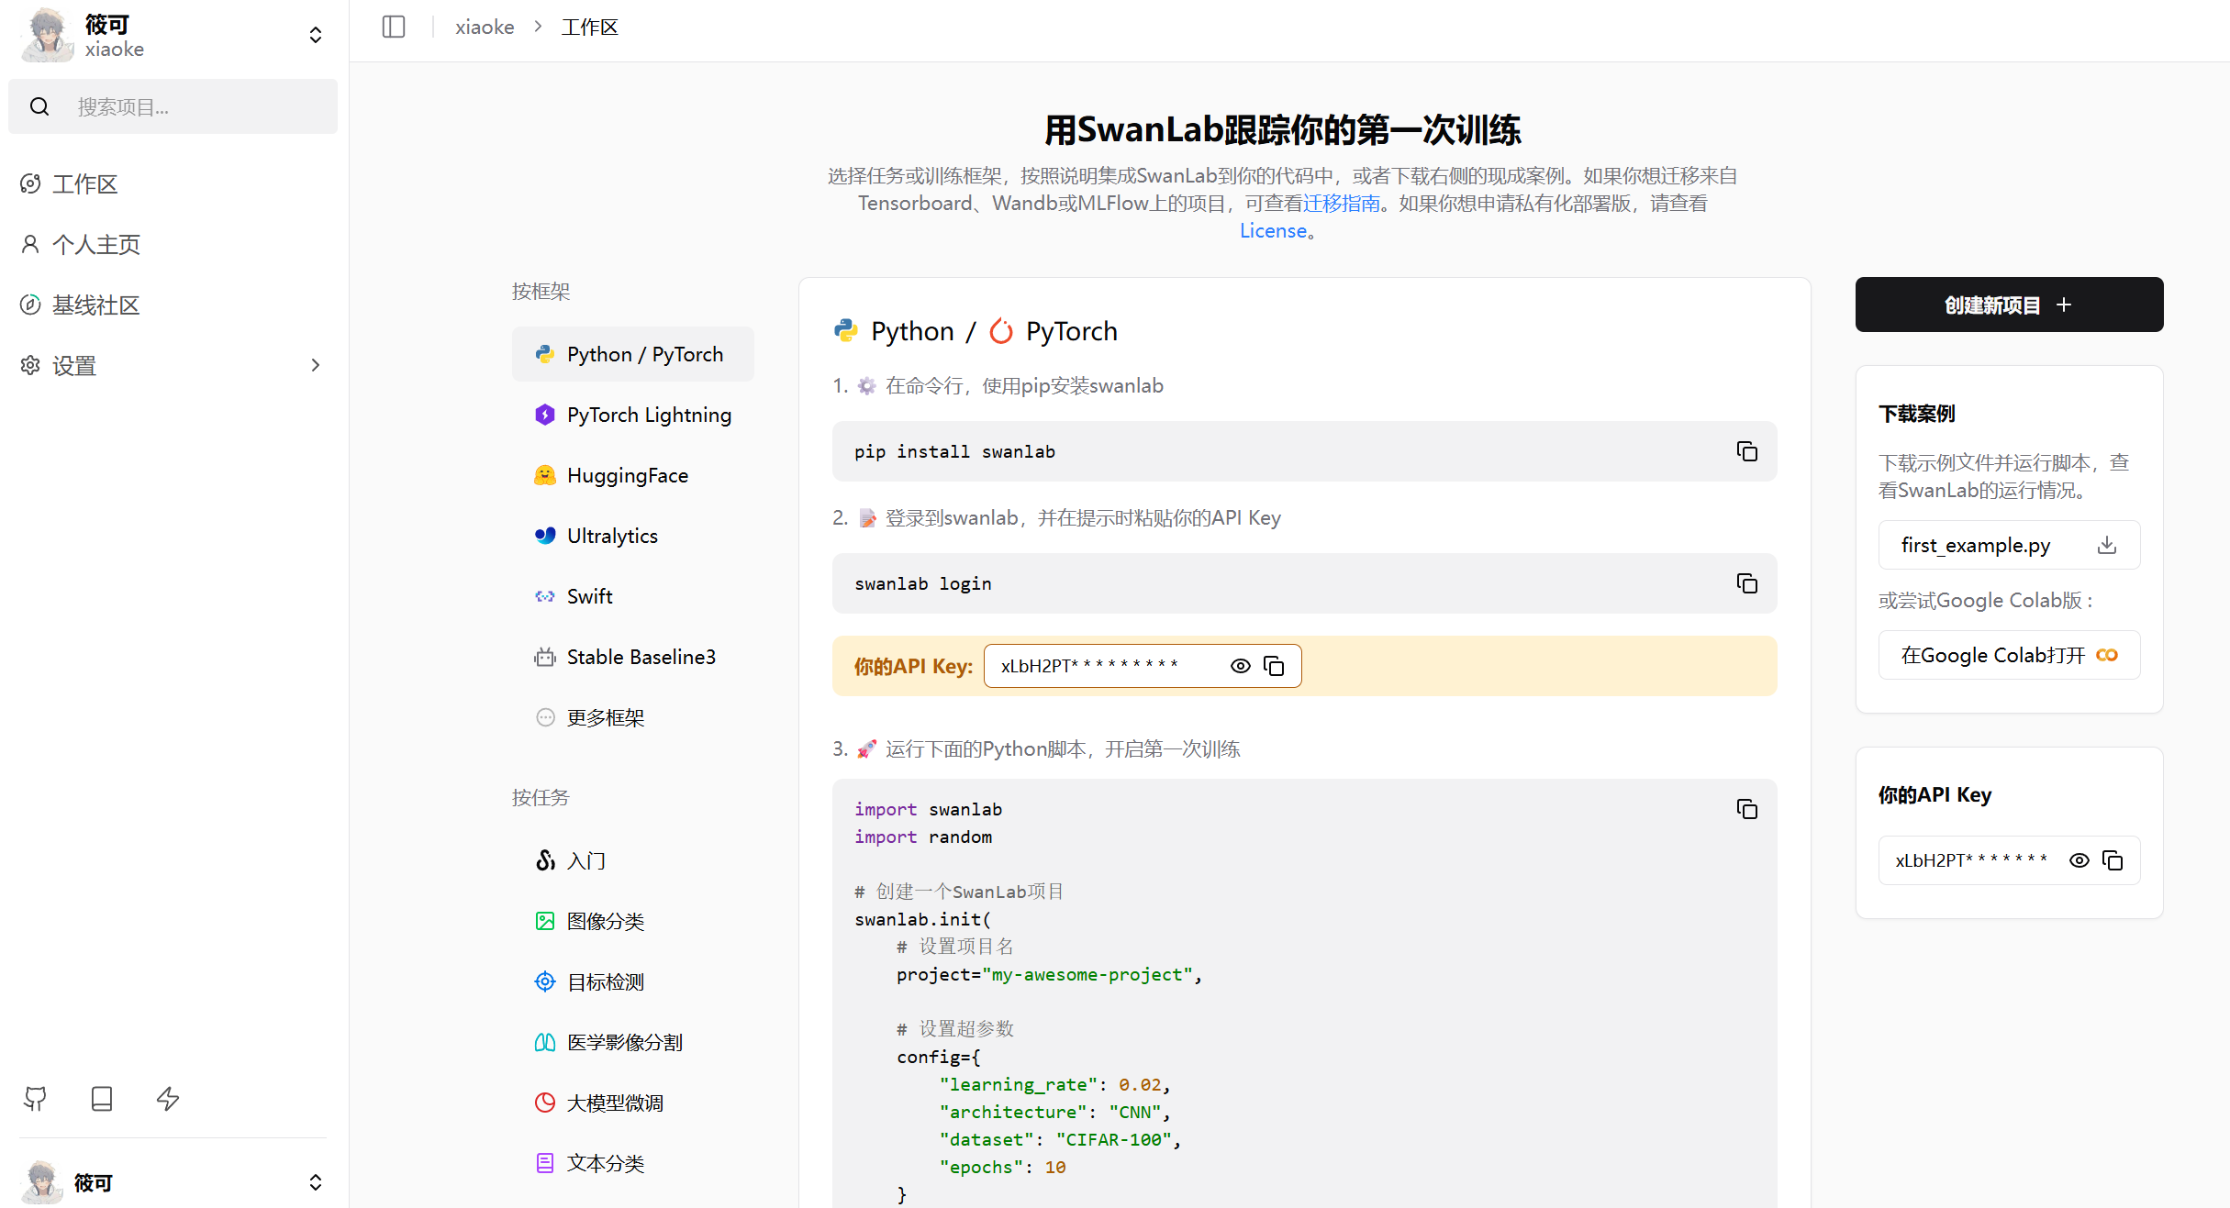This screenshot has width=2230, height=1208.
Task: Switch to the HuggingFace integration tab
Action: [627, 475]
